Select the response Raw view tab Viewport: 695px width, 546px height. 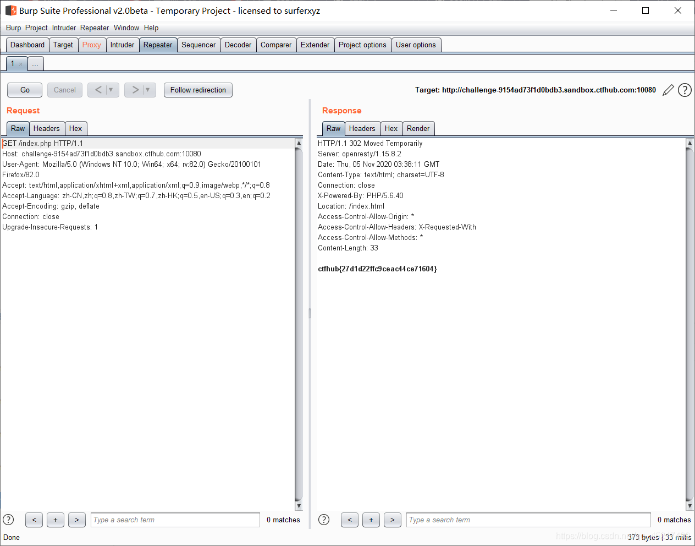(x=334, y=129)
